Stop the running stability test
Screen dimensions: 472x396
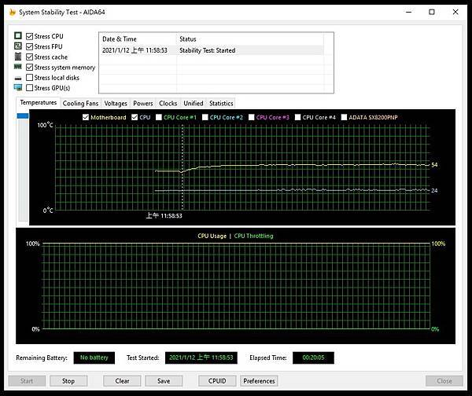[68, 381]
